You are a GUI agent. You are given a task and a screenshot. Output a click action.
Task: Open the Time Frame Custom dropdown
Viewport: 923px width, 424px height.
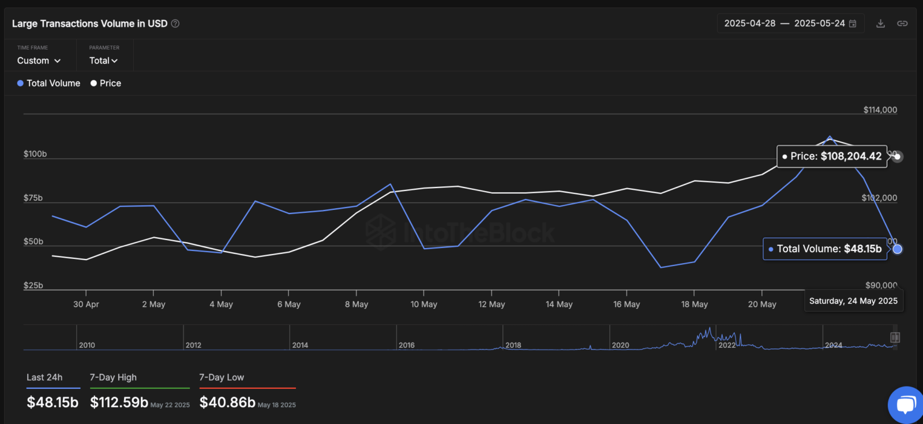(39, 61)
